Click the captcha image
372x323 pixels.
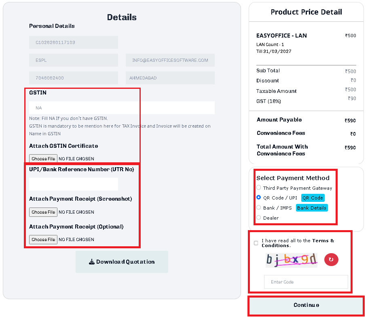tap(292, 260)
